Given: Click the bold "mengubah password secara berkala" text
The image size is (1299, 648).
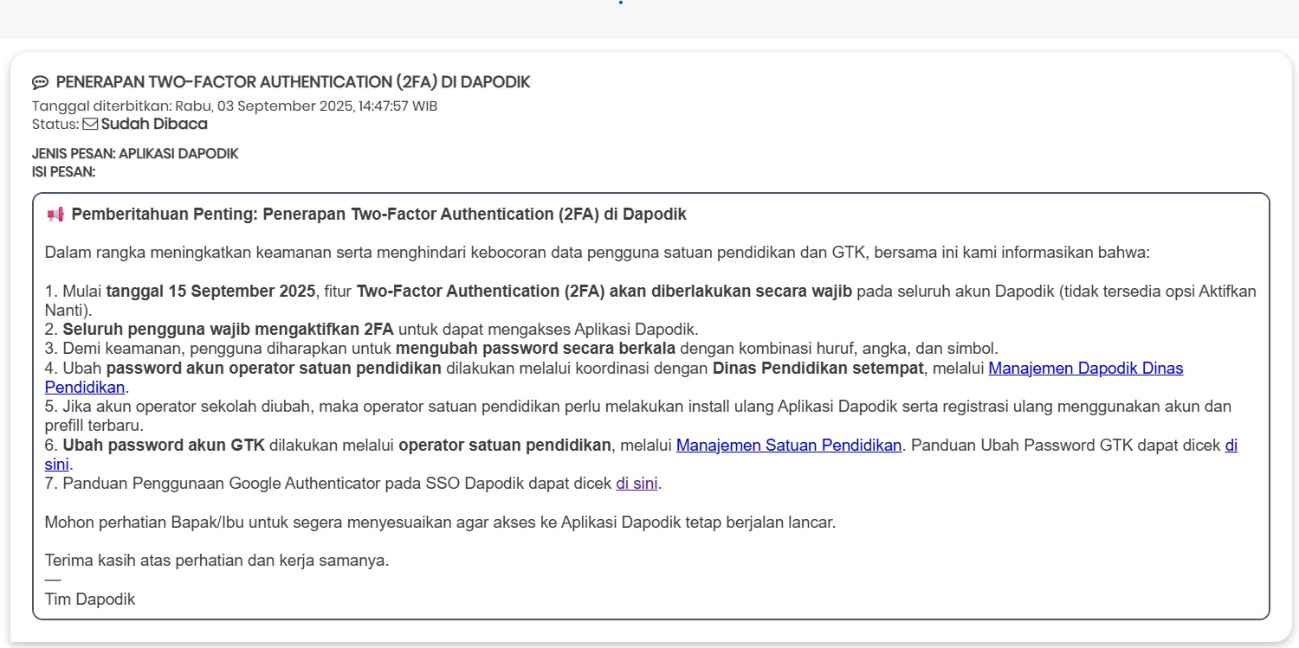Looking at the screenshot, I should (x=535, y=349).
